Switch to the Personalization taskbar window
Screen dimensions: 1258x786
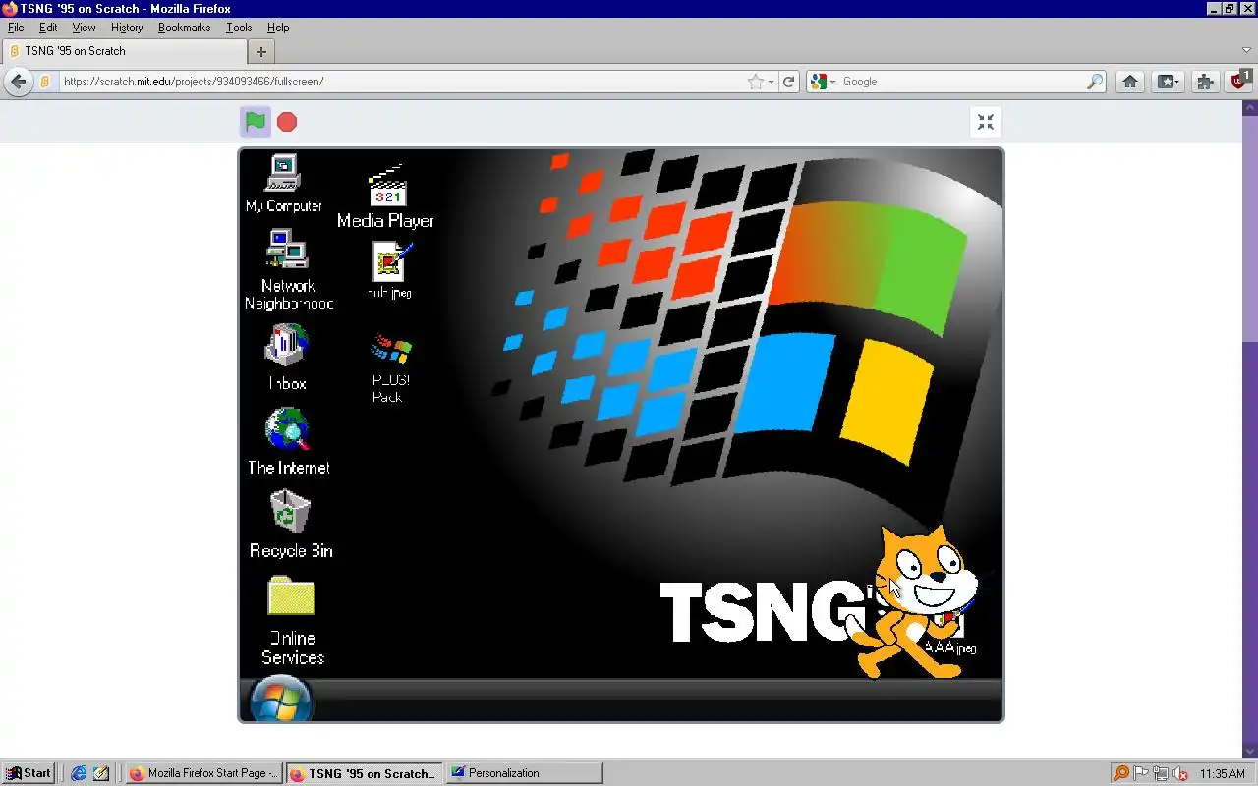click(x=524, y=773)
